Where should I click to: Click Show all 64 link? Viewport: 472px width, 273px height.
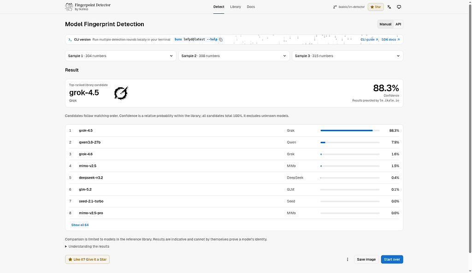coord(80,225)
